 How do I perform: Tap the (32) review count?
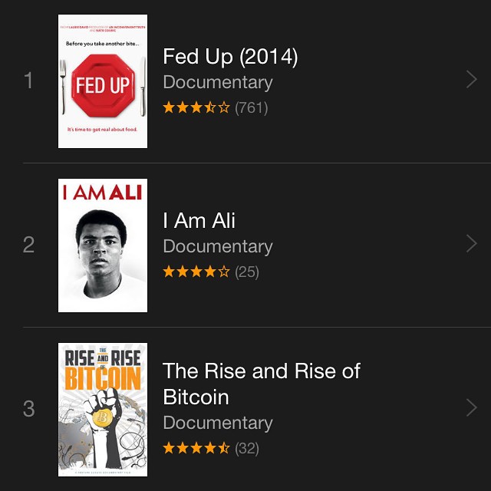pos(247,448)
